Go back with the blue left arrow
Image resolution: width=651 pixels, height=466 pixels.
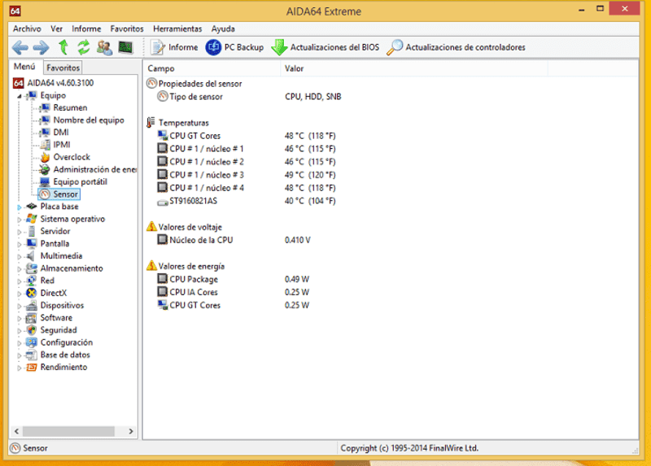[x=20, y=48]
